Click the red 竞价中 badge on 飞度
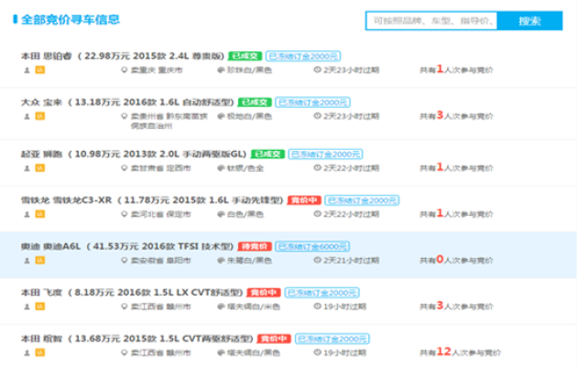Viewport: 577px width, 367px height. pos(264,292)
